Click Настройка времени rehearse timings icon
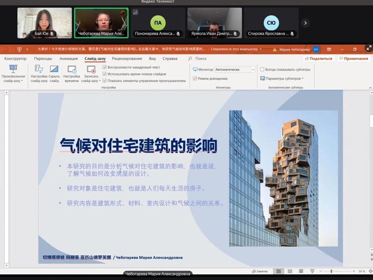The width and height of the screenshot is (373, 280). coord(72,69)
